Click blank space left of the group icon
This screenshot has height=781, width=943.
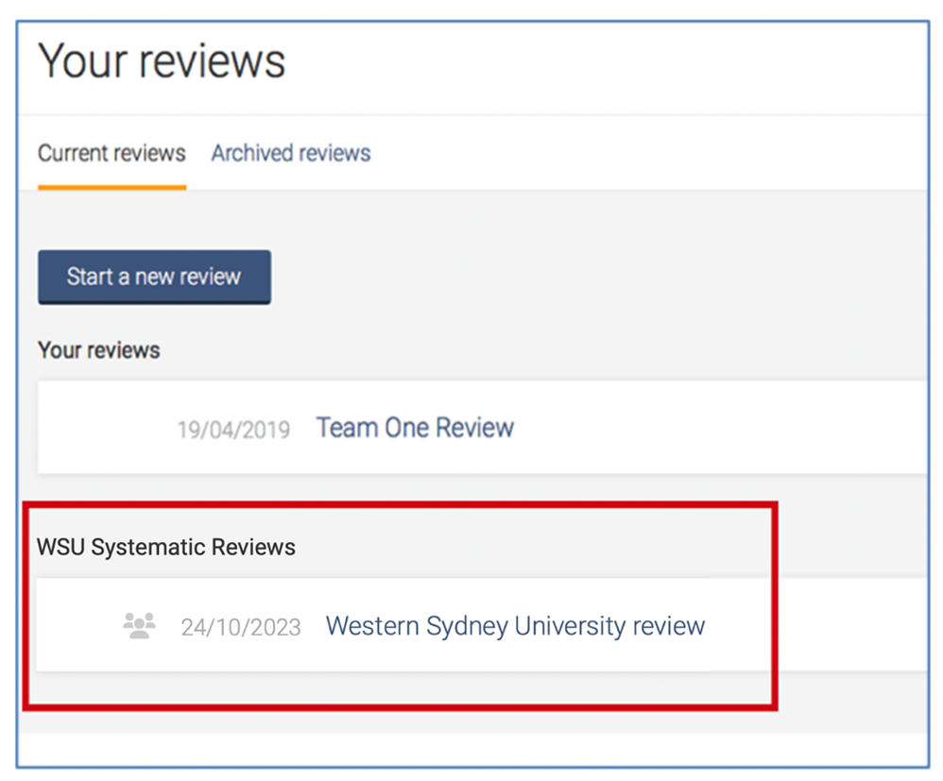[76, 625]
